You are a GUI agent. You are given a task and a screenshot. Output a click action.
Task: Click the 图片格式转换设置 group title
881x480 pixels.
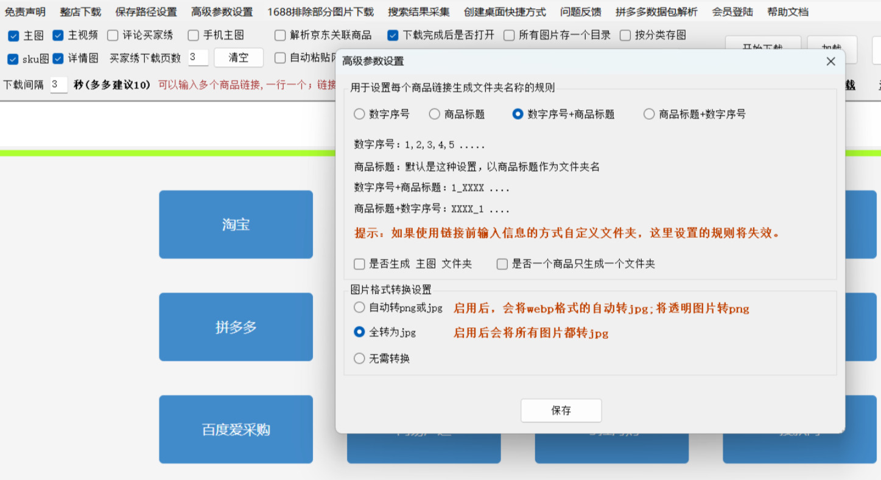tap(391, 290)
